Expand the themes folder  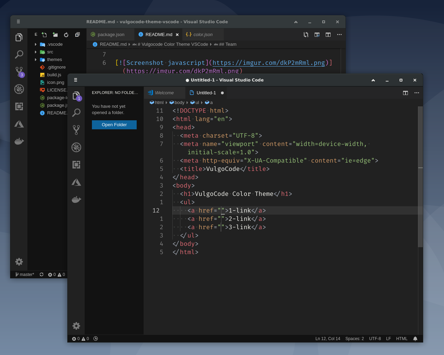point(51,60)
